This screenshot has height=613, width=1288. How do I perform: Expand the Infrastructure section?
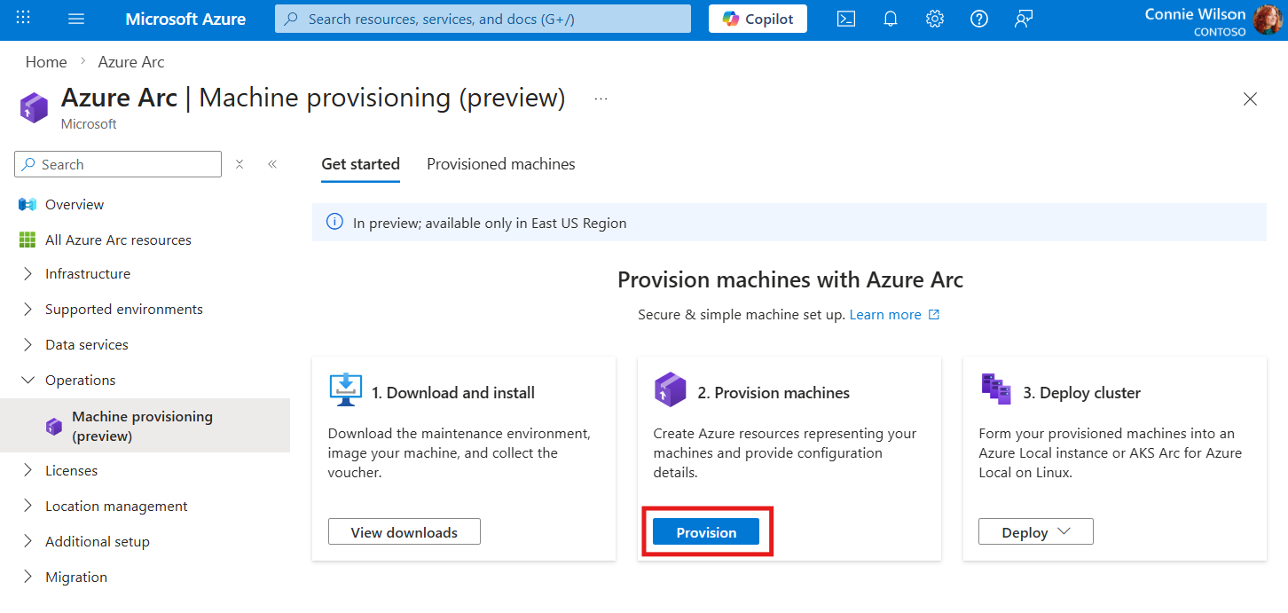[x=27, y=274]
